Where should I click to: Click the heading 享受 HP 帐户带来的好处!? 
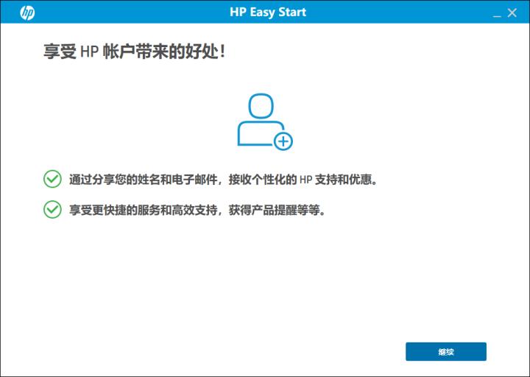(134, 52)
